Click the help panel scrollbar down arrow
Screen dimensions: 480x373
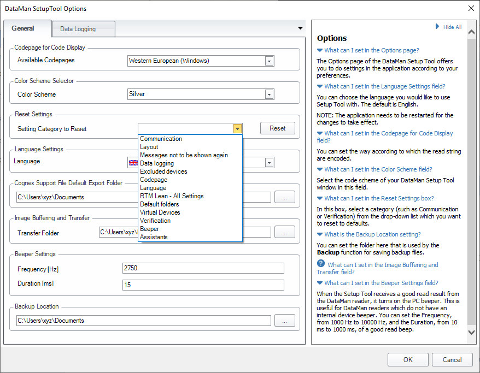(x=471, y=331)
